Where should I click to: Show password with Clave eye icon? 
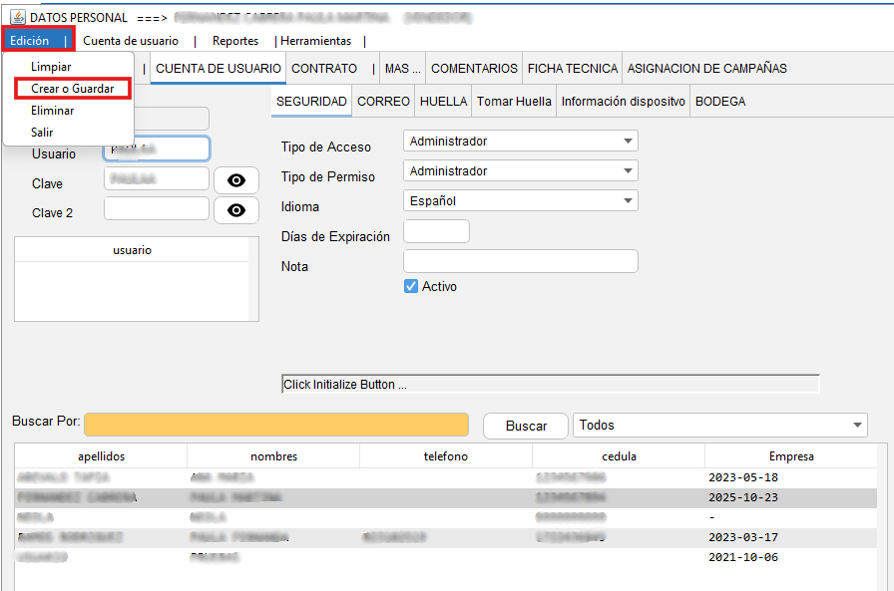pos(236,180)
